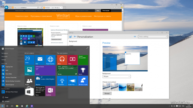Open Action Center notification icon in tray
This screenshot has height=108, width=193.
177,106
